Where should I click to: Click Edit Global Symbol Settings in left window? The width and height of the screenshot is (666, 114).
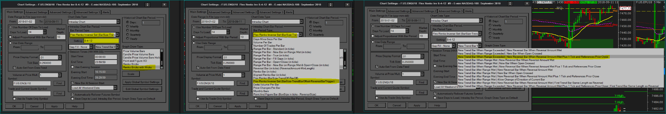point(142,89)
